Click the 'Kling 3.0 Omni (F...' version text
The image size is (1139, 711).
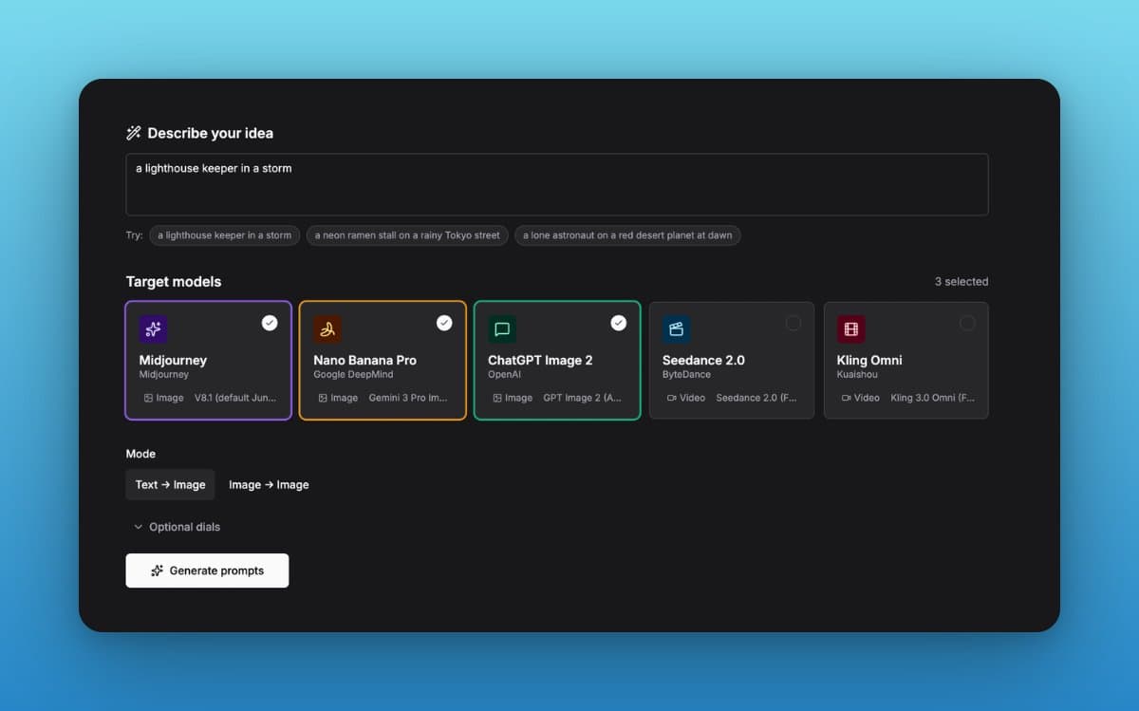click(x=932, y=398)
